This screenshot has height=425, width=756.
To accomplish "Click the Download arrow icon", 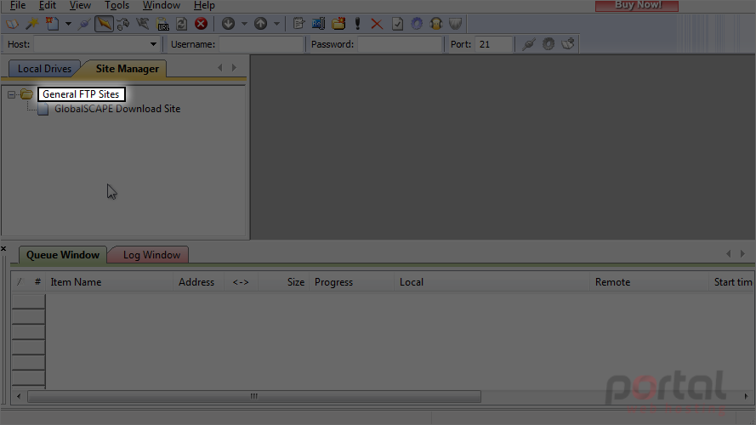I will pyautogui.click(x=228, y=24).
